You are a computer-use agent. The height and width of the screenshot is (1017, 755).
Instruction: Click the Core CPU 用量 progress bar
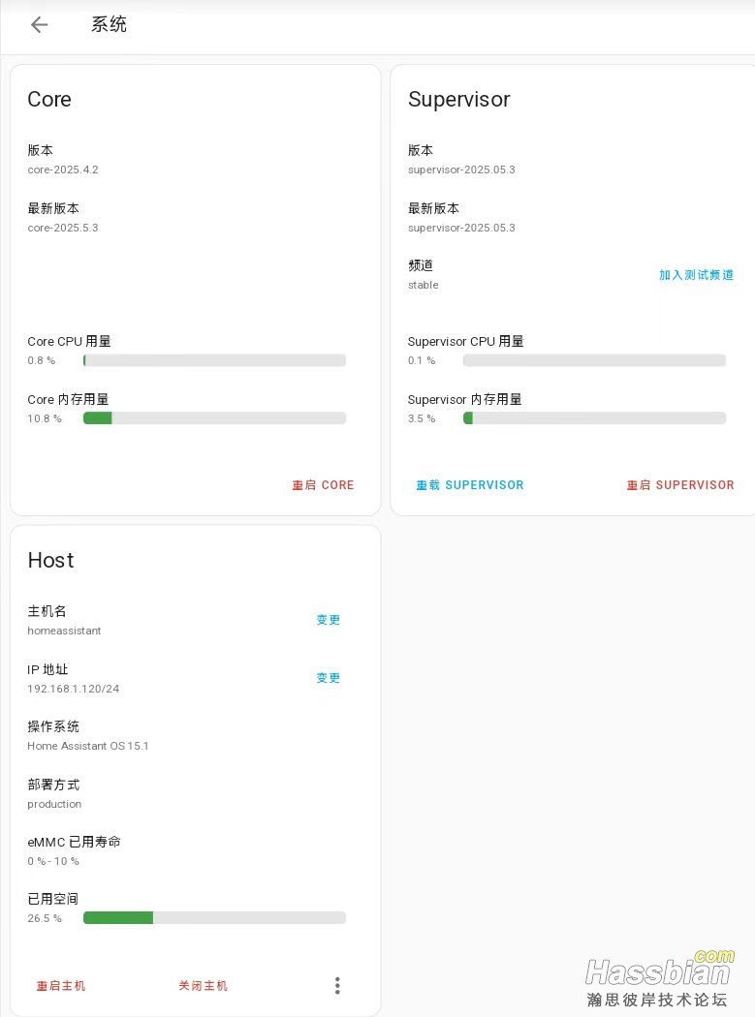(x=214, y=360)
